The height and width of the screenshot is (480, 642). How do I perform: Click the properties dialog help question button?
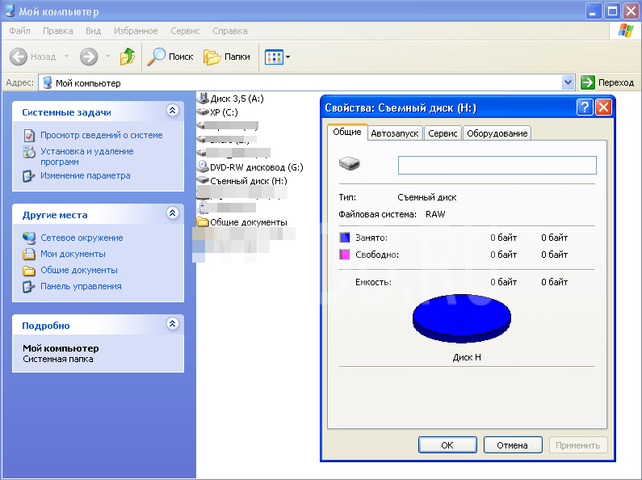pos(585,107)
